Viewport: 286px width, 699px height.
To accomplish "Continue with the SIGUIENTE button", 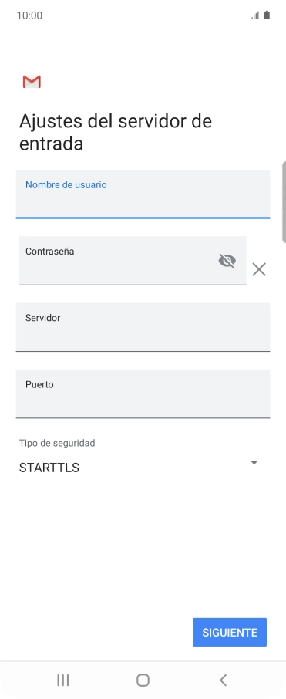I will point(230,632).
